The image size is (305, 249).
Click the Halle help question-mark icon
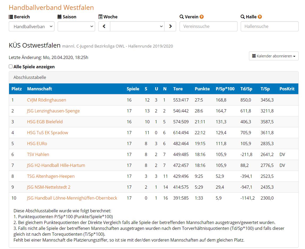(260, 17)
